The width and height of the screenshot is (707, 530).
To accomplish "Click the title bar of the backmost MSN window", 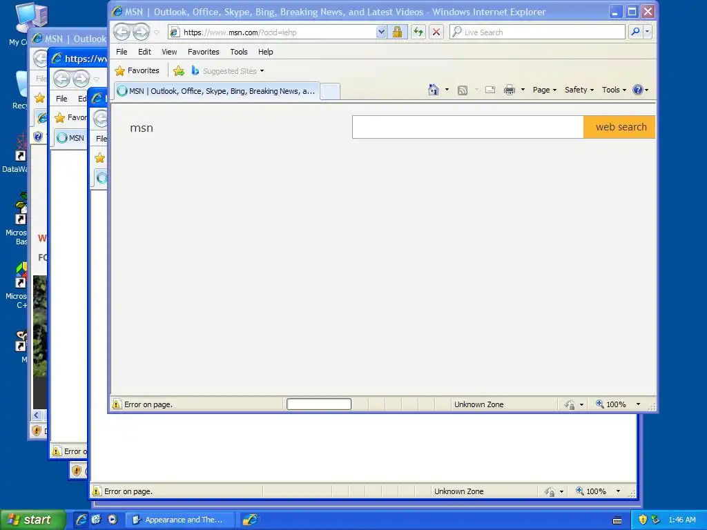I will click(x=68, y=39).
